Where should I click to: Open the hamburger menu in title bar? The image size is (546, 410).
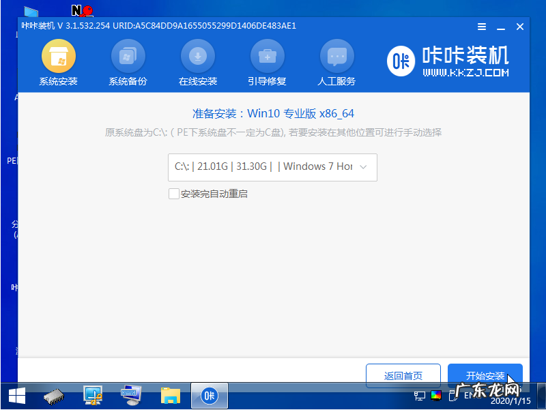click(x=482, y=27)
